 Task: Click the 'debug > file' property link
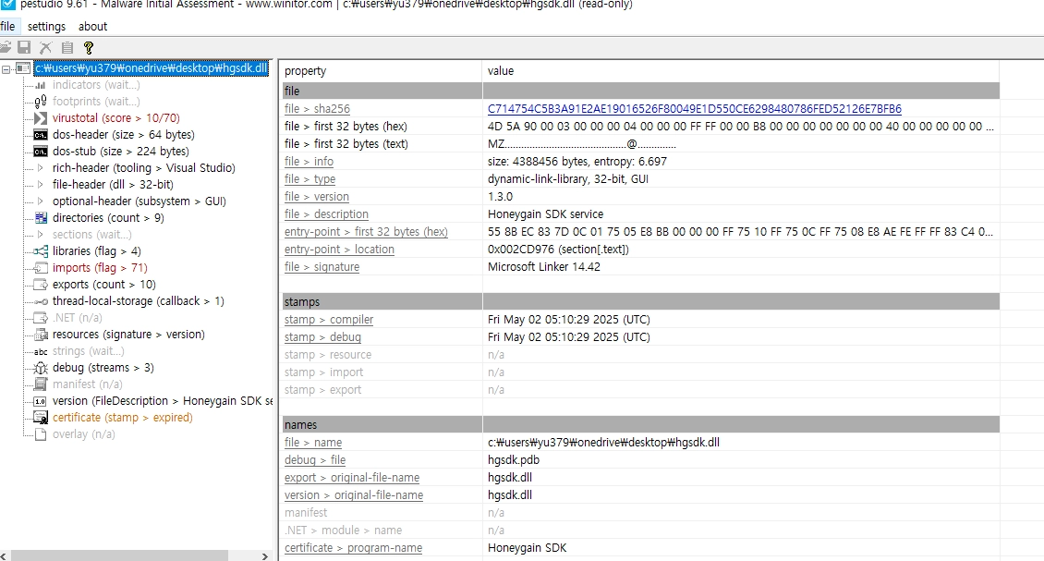click(x=315, y=459)
